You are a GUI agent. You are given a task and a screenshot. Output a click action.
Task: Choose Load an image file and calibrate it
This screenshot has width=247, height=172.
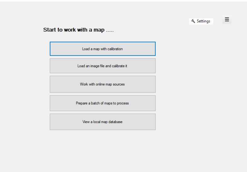pos(103,66)
